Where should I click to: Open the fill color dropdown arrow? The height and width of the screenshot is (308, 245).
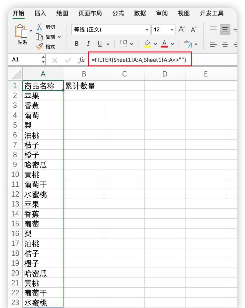155,44
